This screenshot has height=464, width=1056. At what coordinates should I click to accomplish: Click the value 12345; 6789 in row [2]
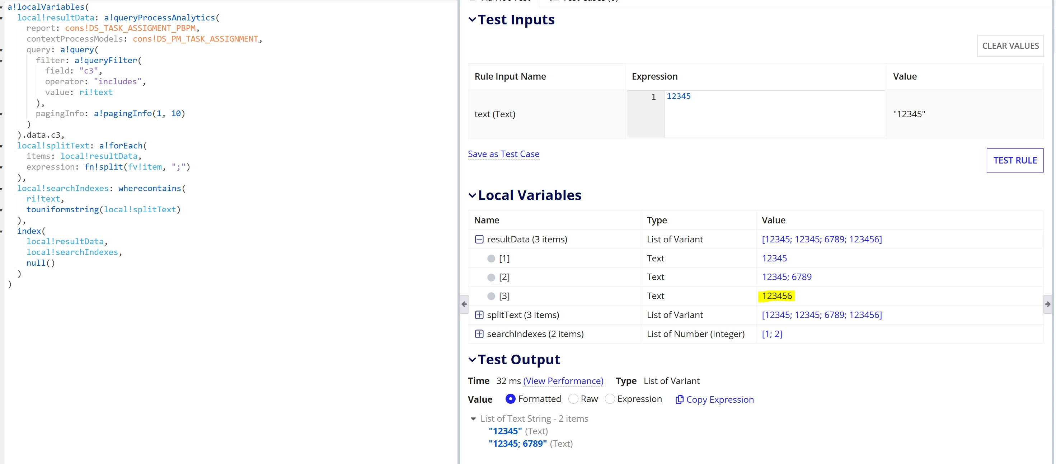[786, 277]
